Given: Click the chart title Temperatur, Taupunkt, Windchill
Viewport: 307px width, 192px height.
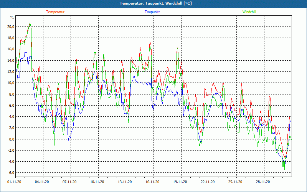Looking at the screenshot, I should pos(156,3).
